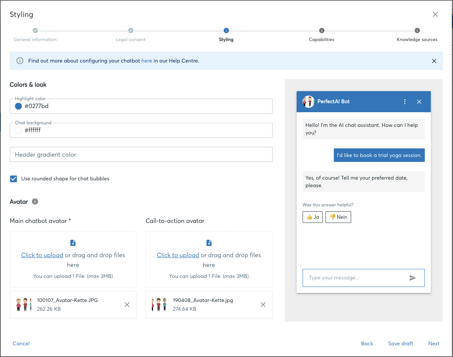Image resolution: width=453 pixels, height=357 pixels.
Task: Click to upload Main chatbot avatar
Action: (x=42, y=255)
